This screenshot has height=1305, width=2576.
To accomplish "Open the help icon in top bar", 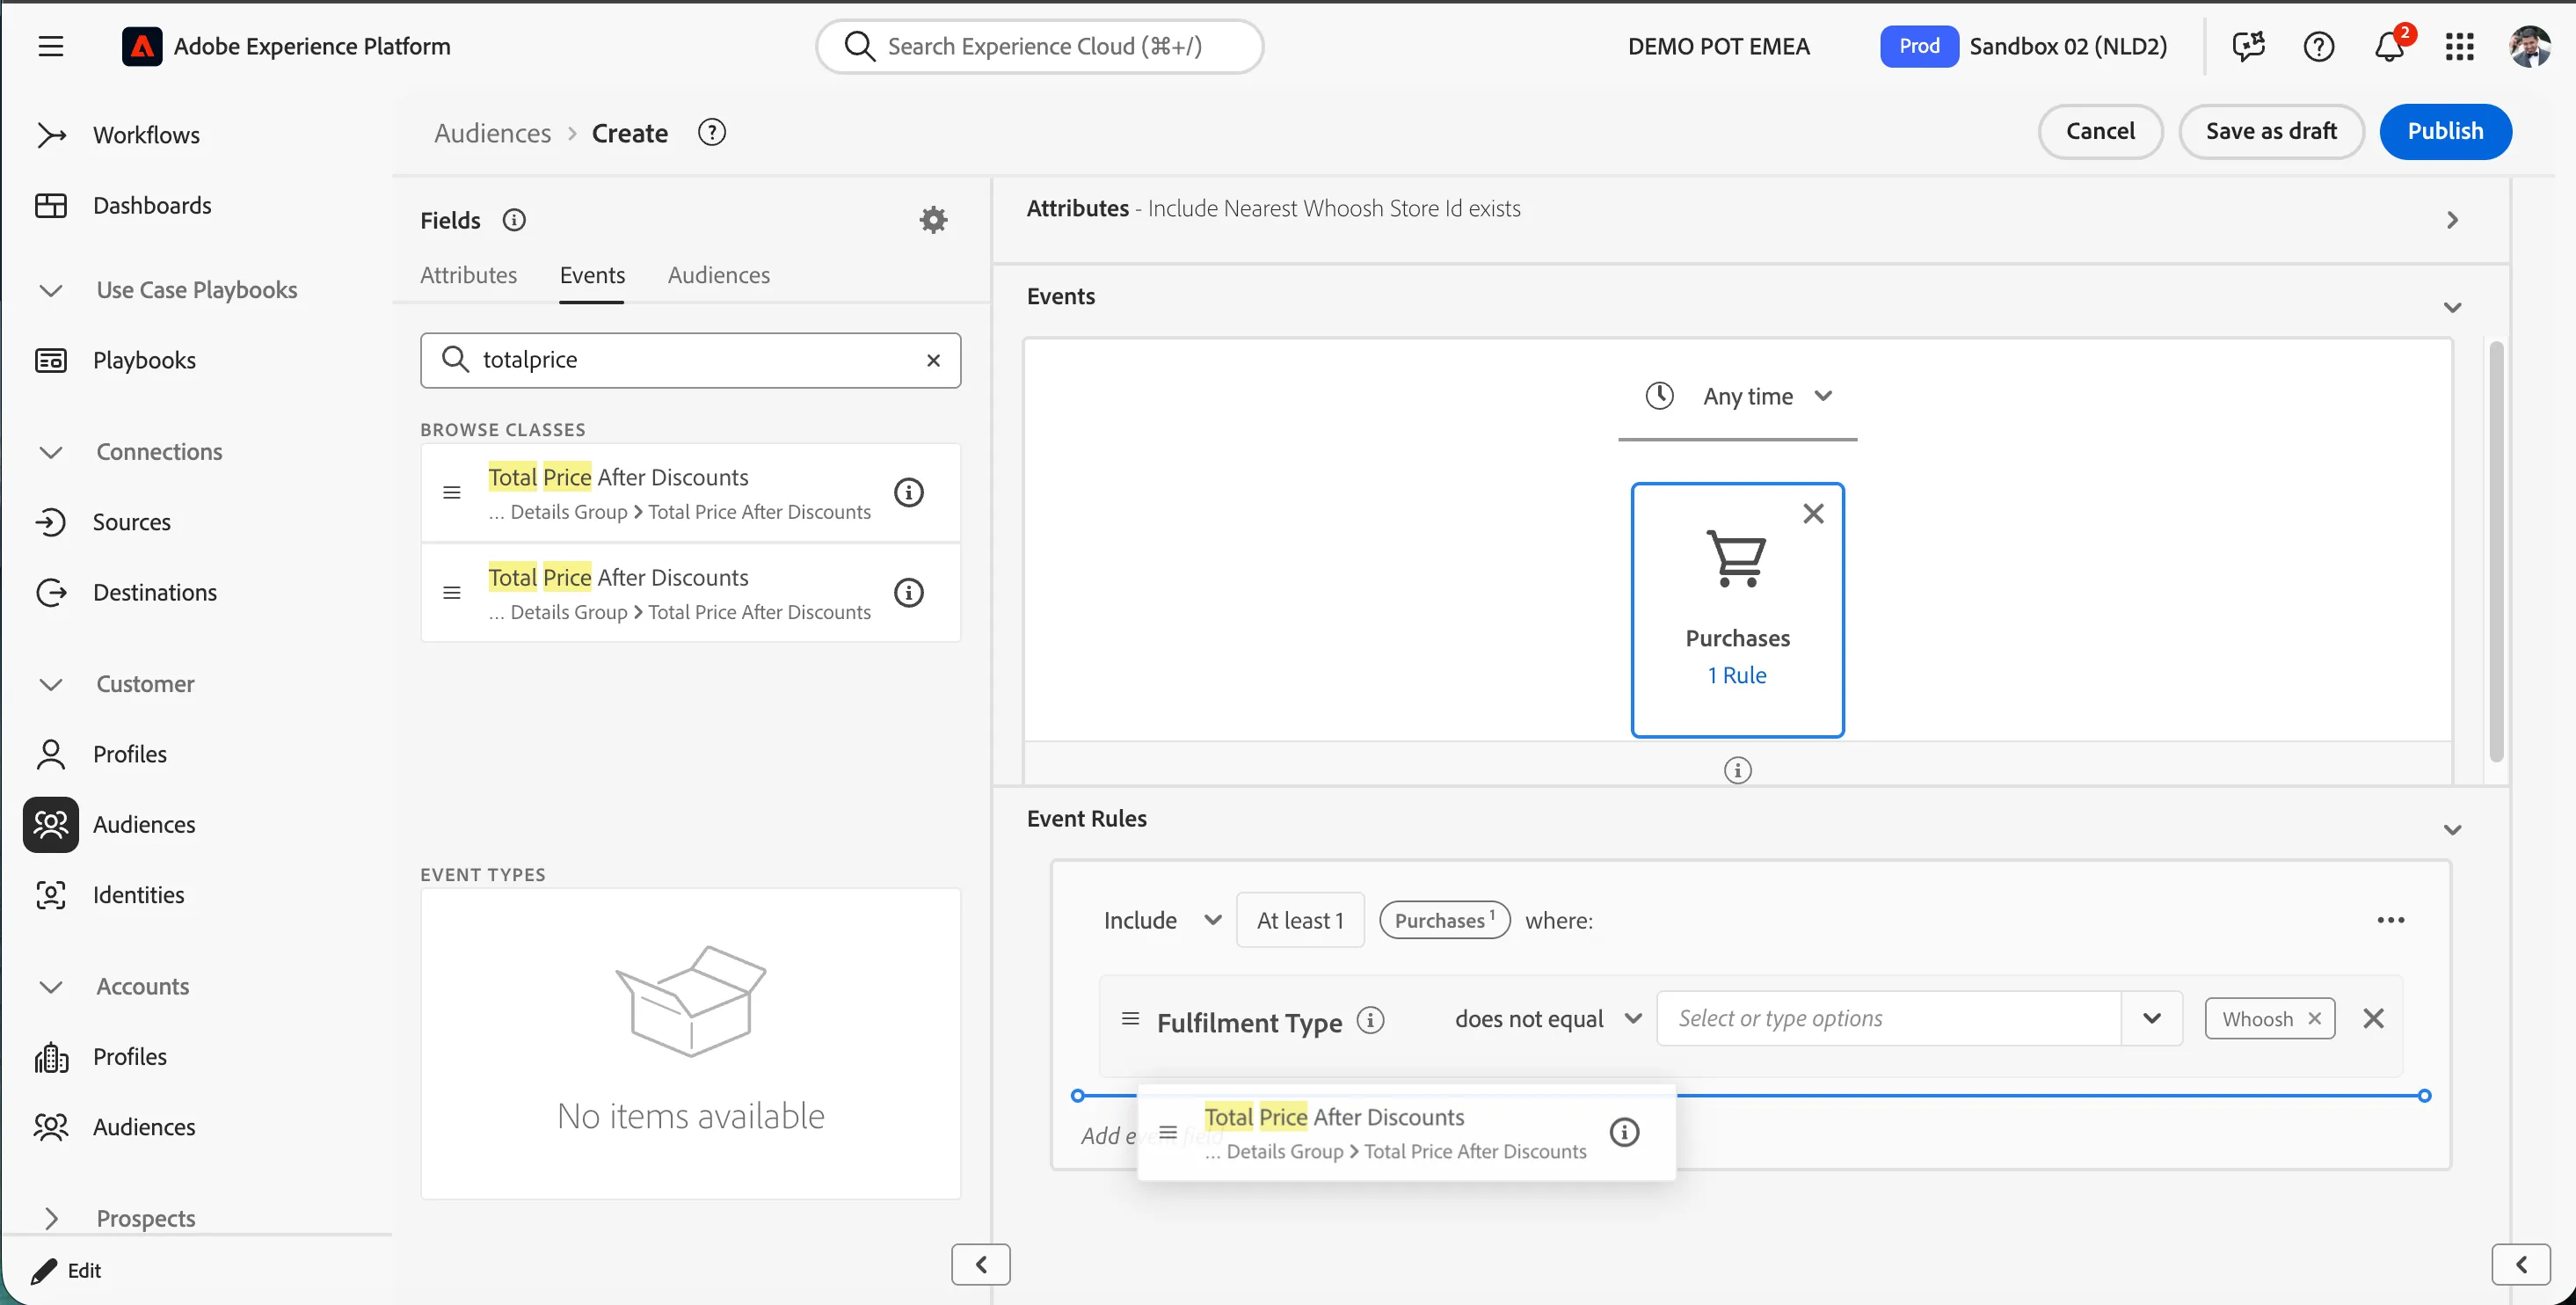I will [x=2318, y=46].
